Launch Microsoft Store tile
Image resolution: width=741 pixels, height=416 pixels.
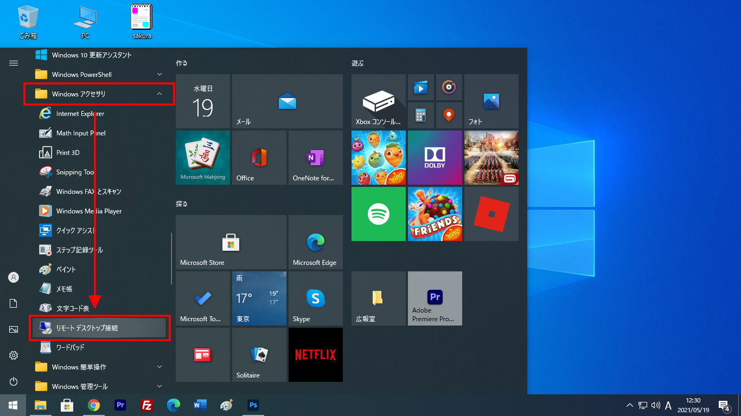[231, 242]
